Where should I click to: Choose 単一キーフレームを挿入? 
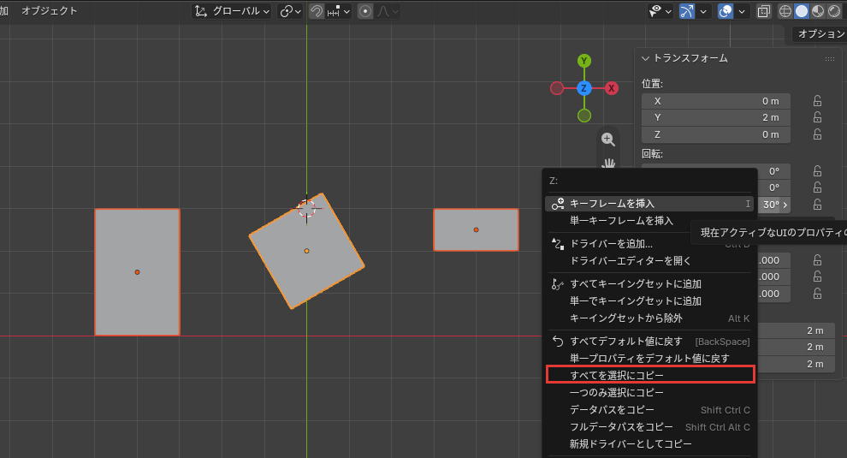649,221
